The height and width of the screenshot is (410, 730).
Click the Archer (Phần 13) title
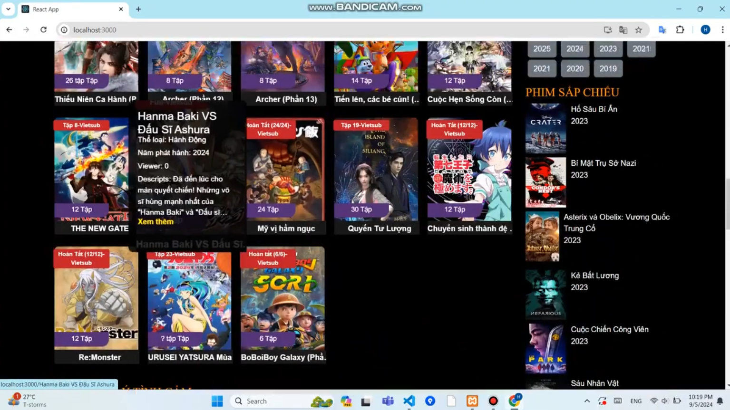[x=286, y=99]
